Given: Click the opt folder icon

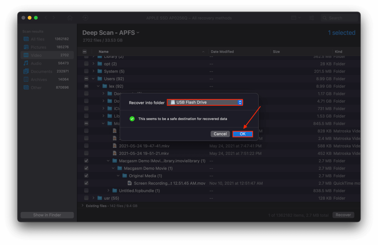Looking at the screenshot, I should pyautogui.click(x=100, y=64).
